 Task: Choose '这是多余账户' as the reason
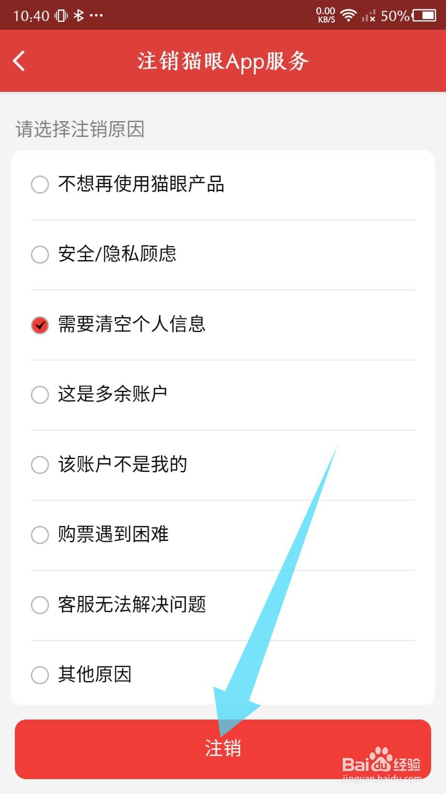point(40,395)
